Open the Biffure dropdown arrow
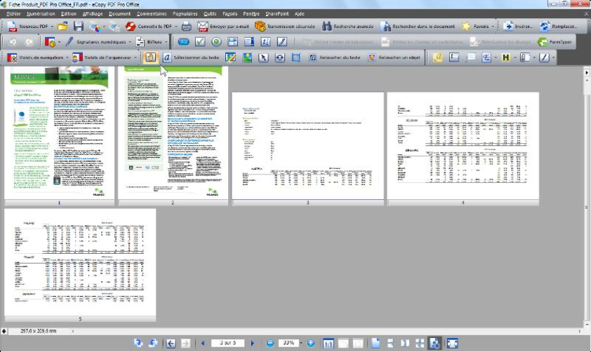The width and height of the screenshot is (591, 352). pos(166,42)
